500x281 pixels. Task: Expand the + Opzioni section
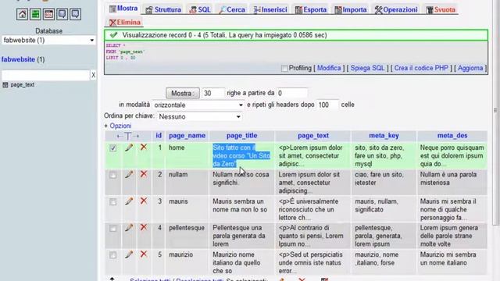tap(118, 126)
